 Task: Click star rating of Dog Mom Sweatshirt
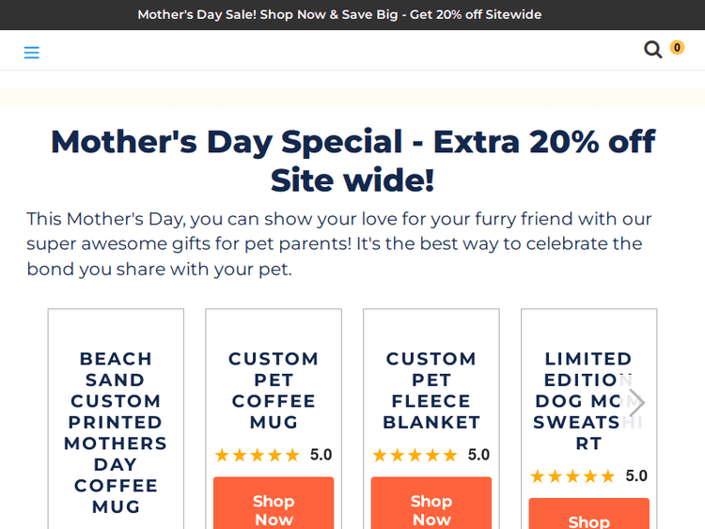(x=572, y=476)
